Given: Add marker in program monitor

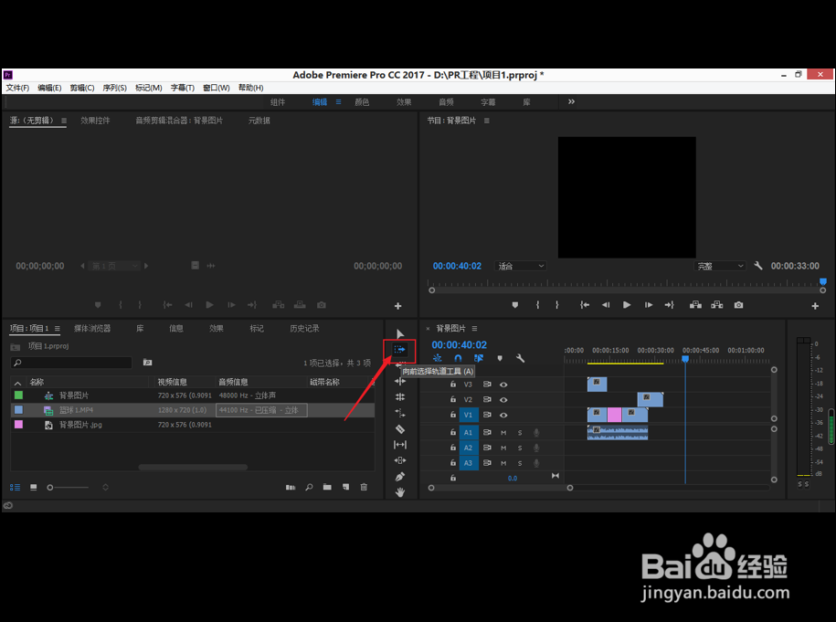Looking at the screenshot, I should [515, 305].
